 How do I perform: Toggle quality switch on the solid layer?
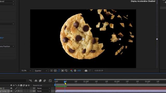[x=16, y=88]
